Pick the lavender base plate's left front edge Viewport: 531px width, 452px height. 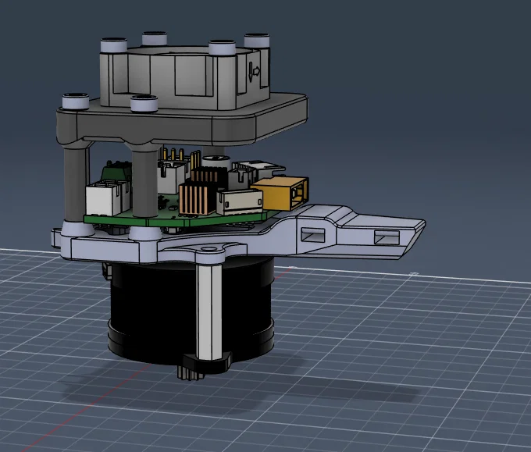coord(105,250)
